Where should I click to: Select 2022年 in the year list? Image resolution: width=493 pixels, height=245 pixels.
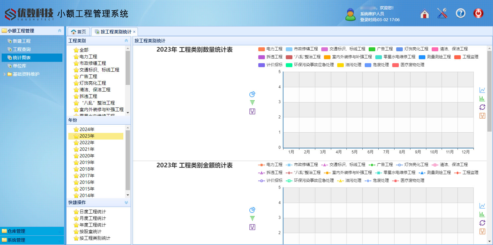(87, 143)
